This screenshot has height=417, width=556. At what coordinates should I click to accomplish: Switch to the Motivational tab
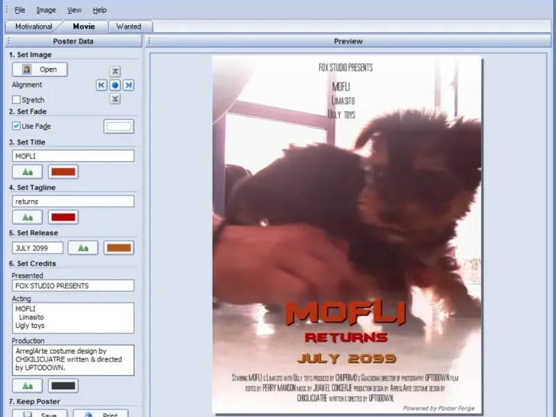33,26
